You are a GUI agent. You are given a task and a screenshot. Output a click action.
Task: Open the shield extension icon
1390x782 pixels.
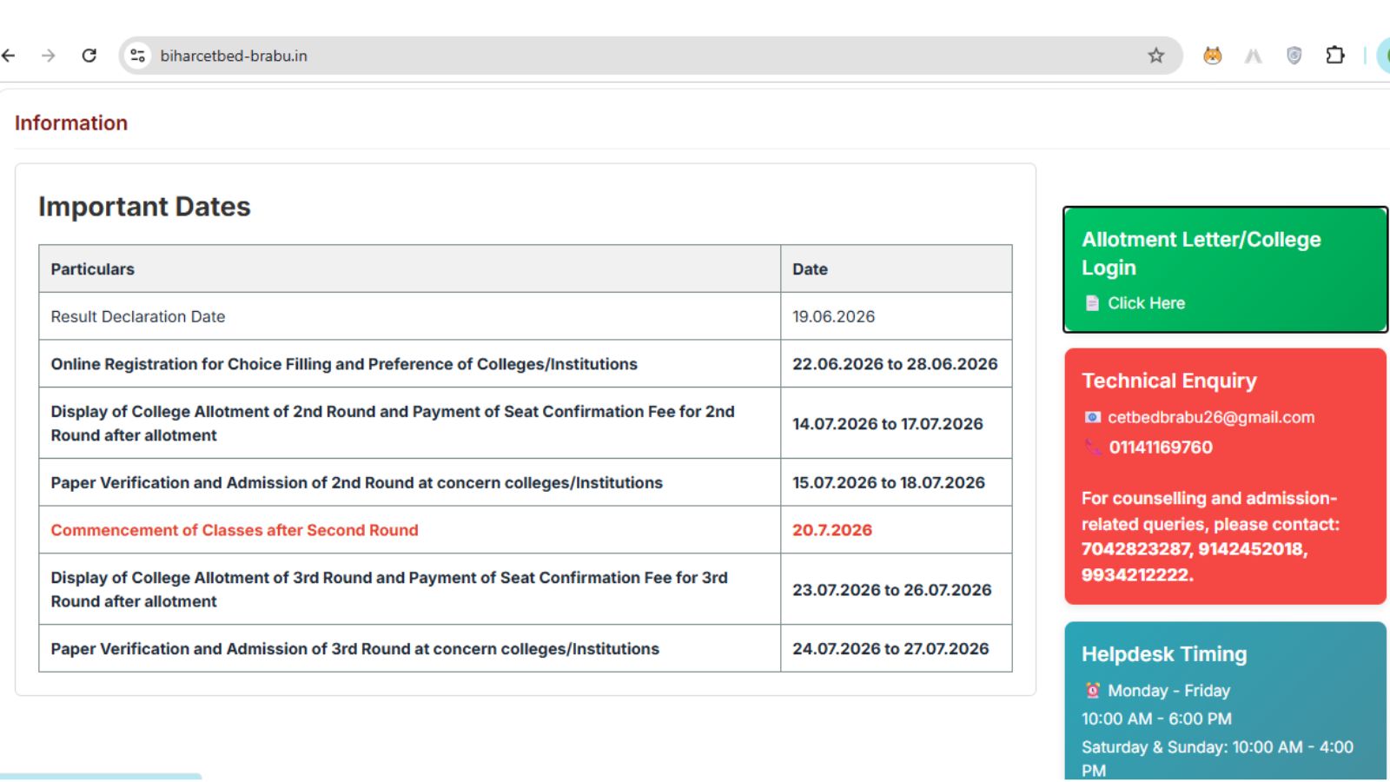tap(1294, 56)
